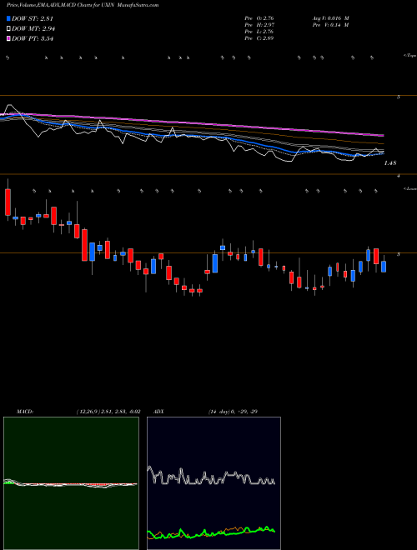Select the 'DOW MT: 2.94' legend label

[33, 28]
